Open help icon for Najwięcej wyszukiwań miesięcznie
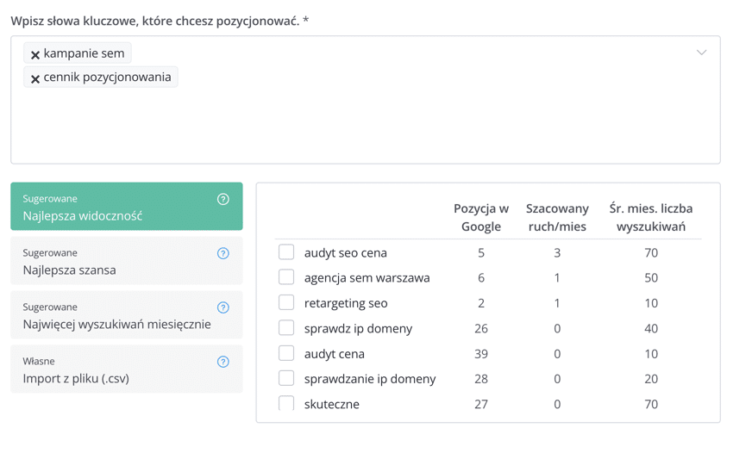752x453 pixels. [x=223, y=307]
